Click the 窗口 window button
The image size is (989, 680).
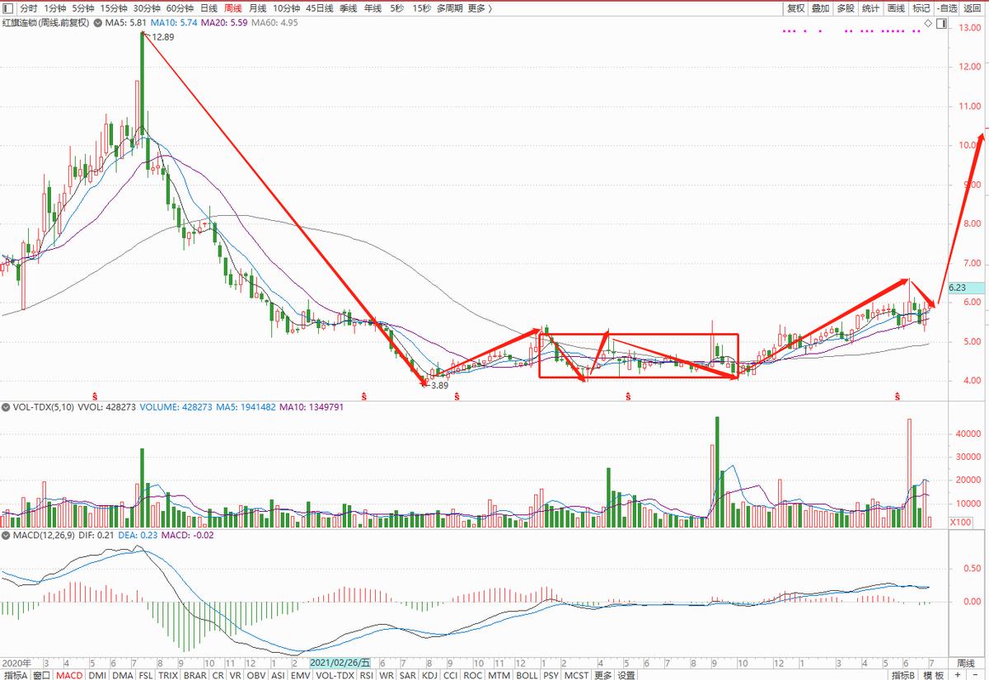[x=41, y=675]
